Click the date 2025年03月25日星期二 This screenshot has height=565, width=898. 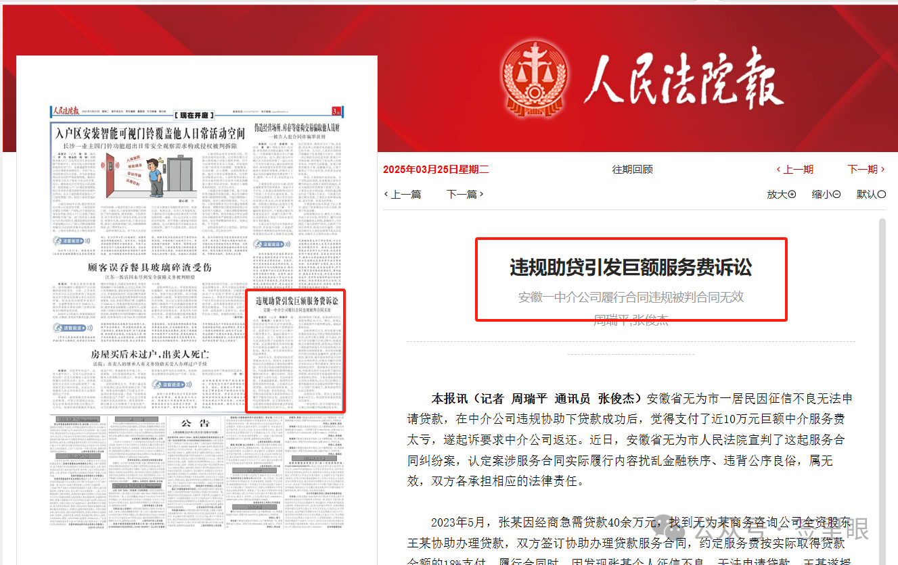pos(436,170)
